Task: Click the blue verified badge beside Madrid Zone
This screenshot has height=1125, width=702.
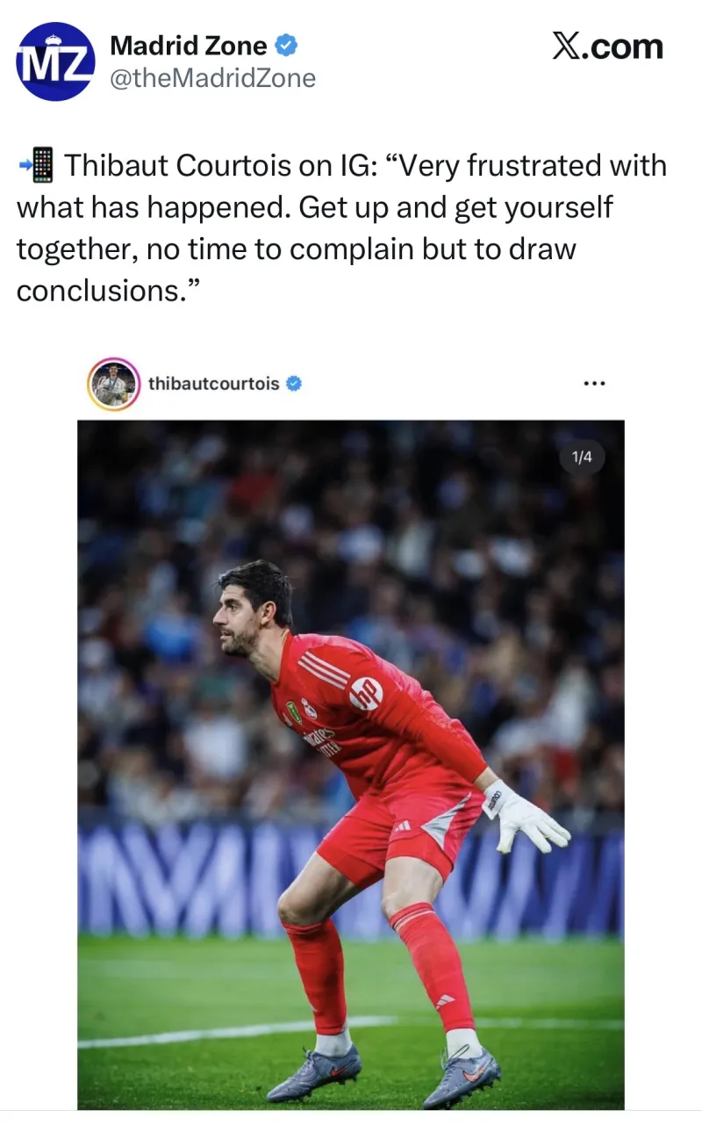Action: (287, 44)
